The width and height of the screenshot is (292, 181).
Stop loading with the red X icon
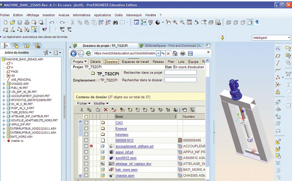[x=168, y=53]
